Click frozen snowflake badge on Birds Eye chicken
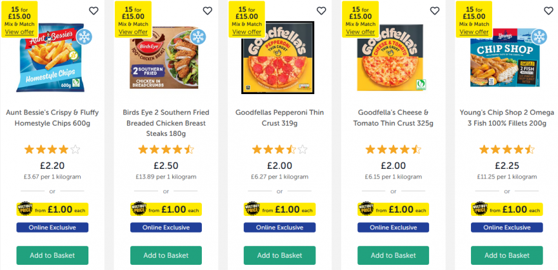This screenshot has width=558, height=270. pos(198,37)
